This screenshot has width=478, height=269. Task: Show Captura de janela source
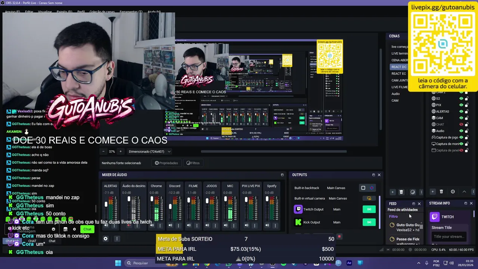(x=461, y=150)
